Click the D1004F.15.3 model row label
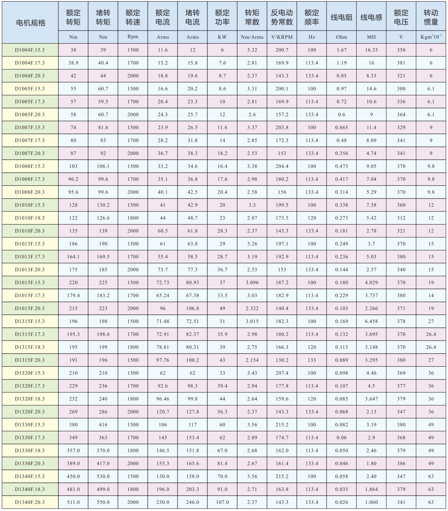Viewport: 448px width, 511px height. [x=30, y=50]
